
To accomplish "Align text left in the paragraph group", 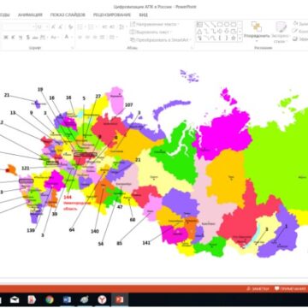I will [x=80, y=37].
